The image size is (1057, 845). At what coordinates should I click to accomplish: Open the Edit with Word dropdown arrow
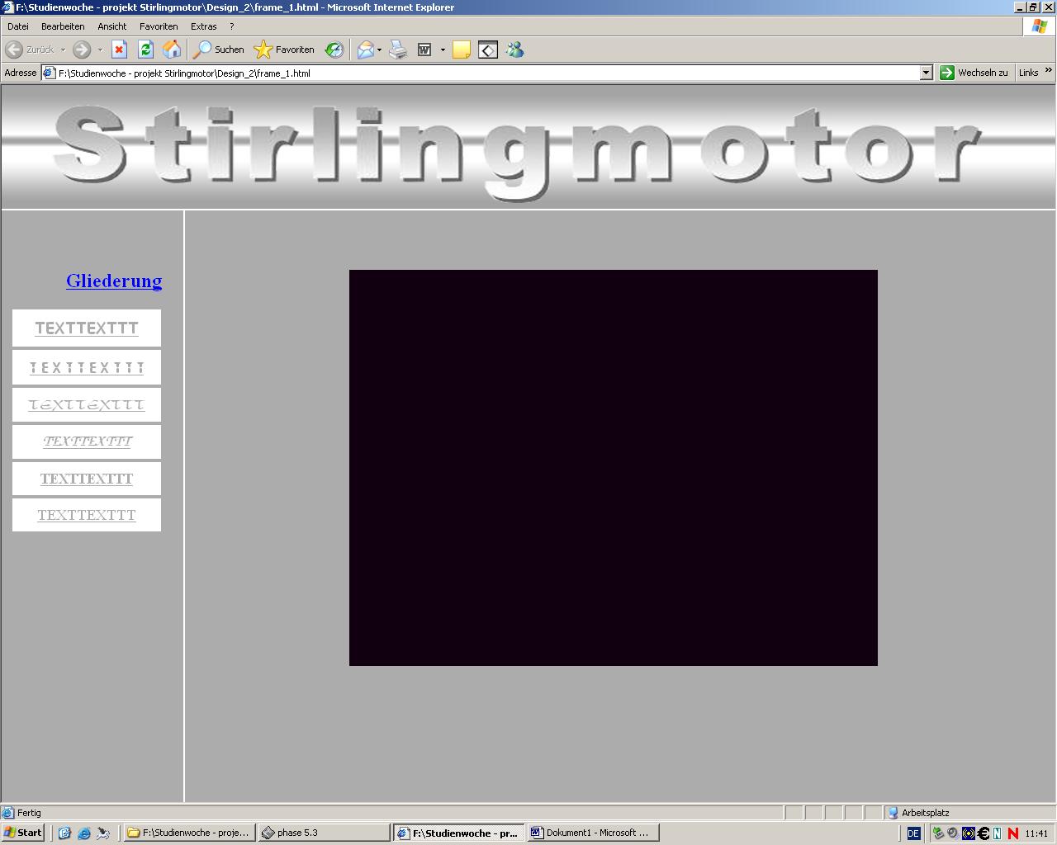point(443,50)
